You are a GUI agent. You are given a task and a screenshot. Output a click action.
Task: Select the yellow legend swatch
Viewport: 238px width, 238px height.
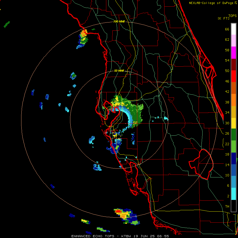click(234, 123)
